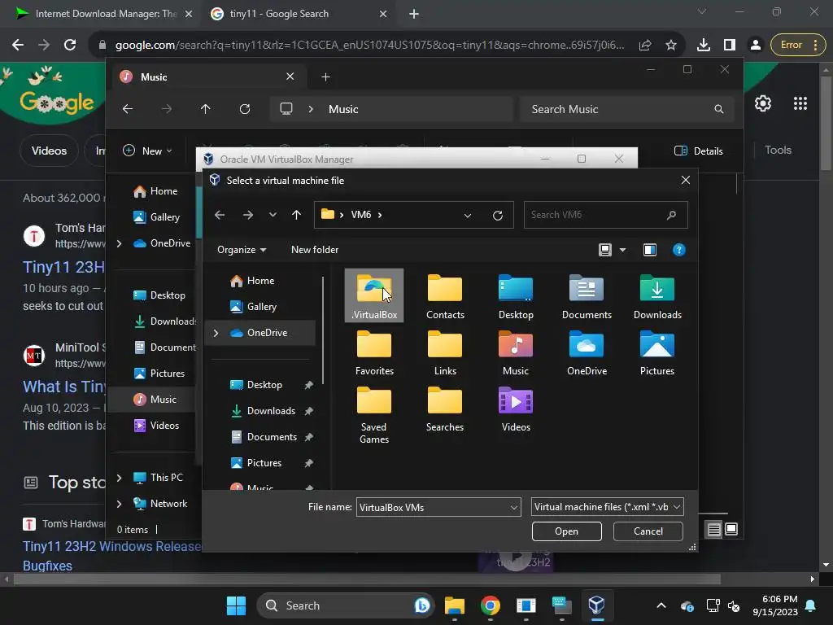Toggle the preview pane in file dialog
833x625 pixels.
point(650,250)
